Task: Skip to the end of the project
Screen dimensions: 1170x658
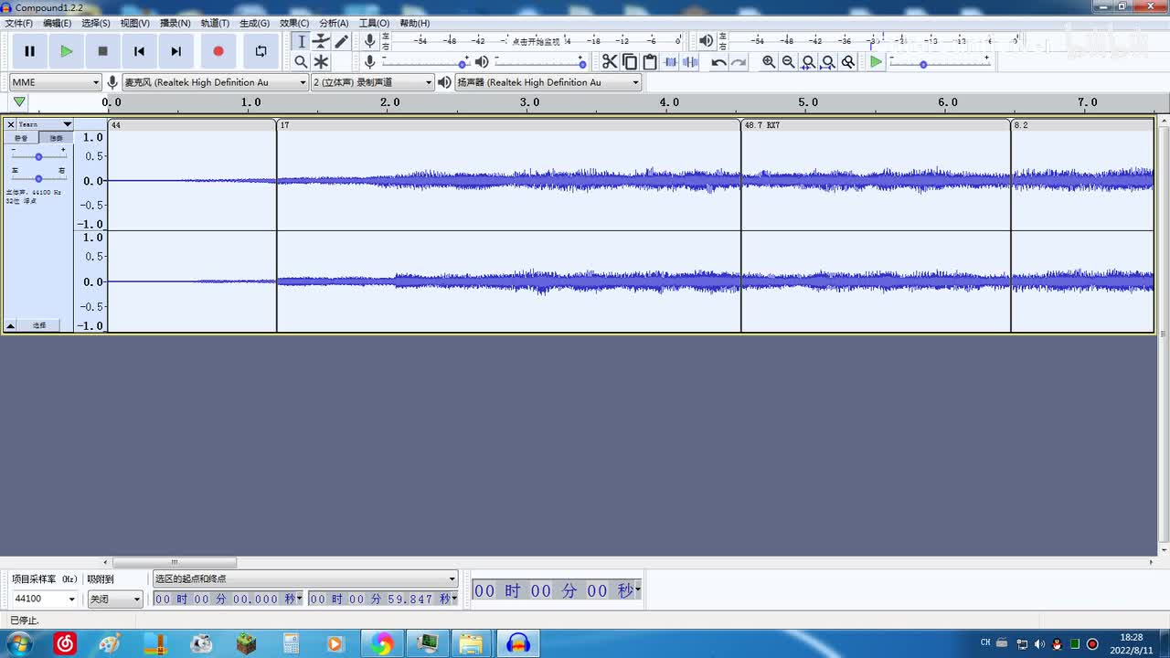Action: coord(175,51)
